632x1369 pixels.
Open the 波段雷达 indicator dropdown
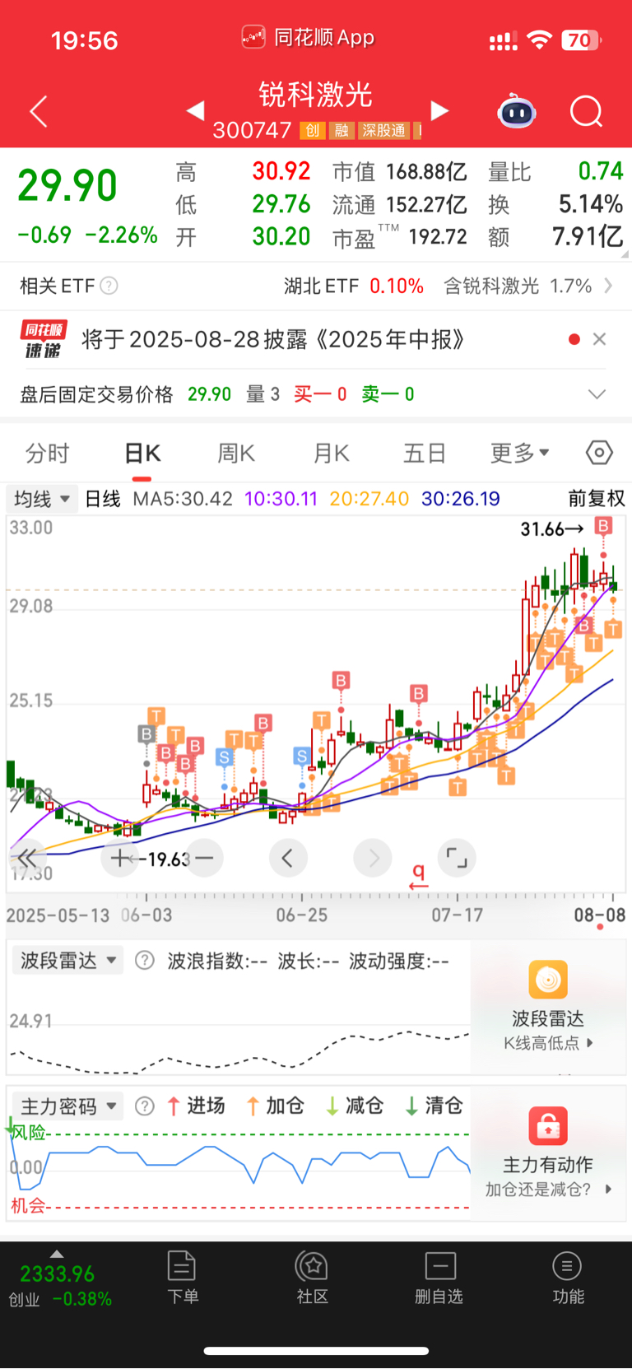pyautogui.click(x=67, y=961)
